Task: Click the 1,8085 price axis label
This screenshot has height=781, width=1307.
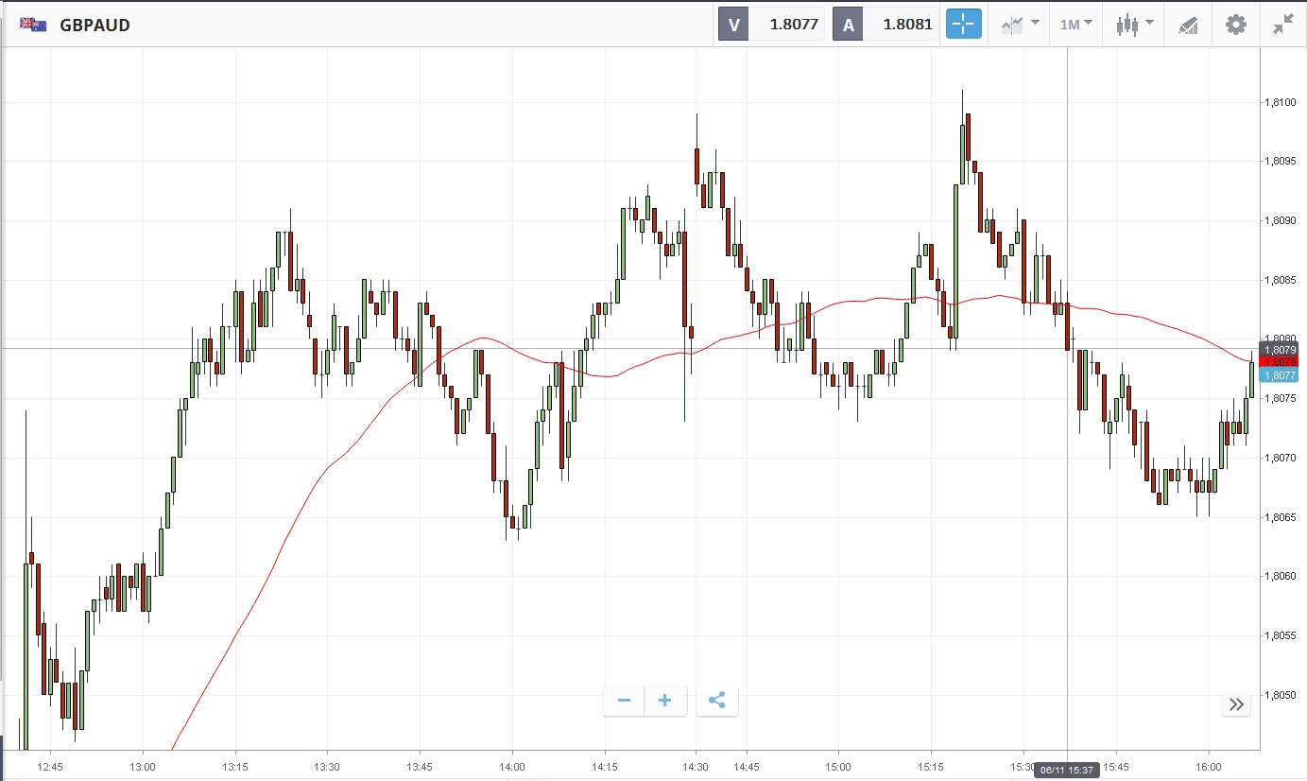Action: pos(1281,280)
